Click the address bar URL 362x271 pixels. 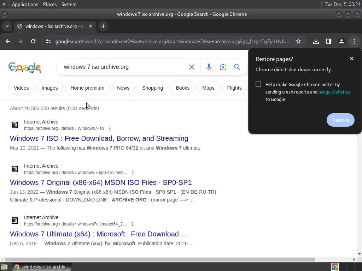(172, 41)
